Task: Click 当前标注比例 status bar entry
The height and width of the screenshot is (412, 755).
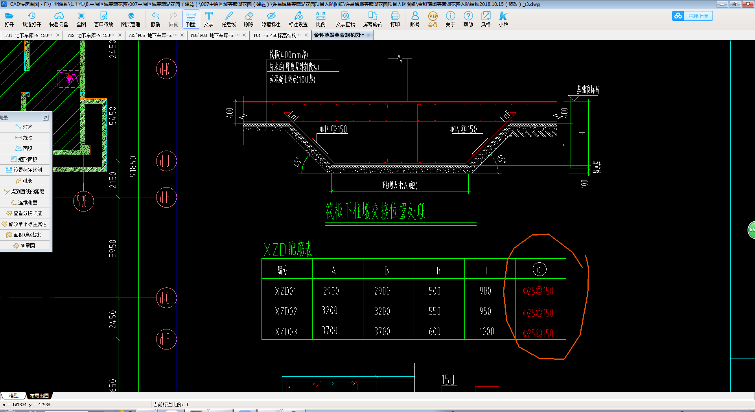Action: point(171,405)
